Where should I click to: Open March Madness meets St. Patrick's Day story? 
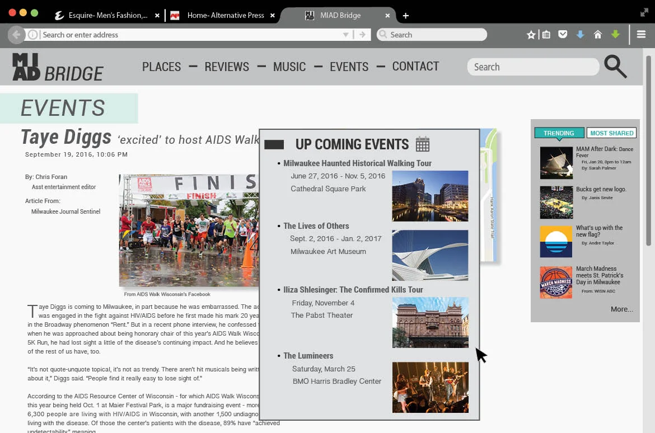(x=600, y=275)
